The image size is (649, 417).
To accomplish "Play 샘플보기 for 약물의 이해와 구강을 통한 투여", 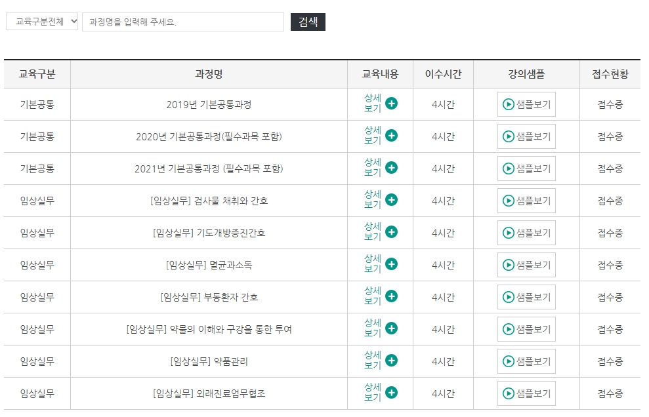I will pyautogui.click(x=526, y=329).
